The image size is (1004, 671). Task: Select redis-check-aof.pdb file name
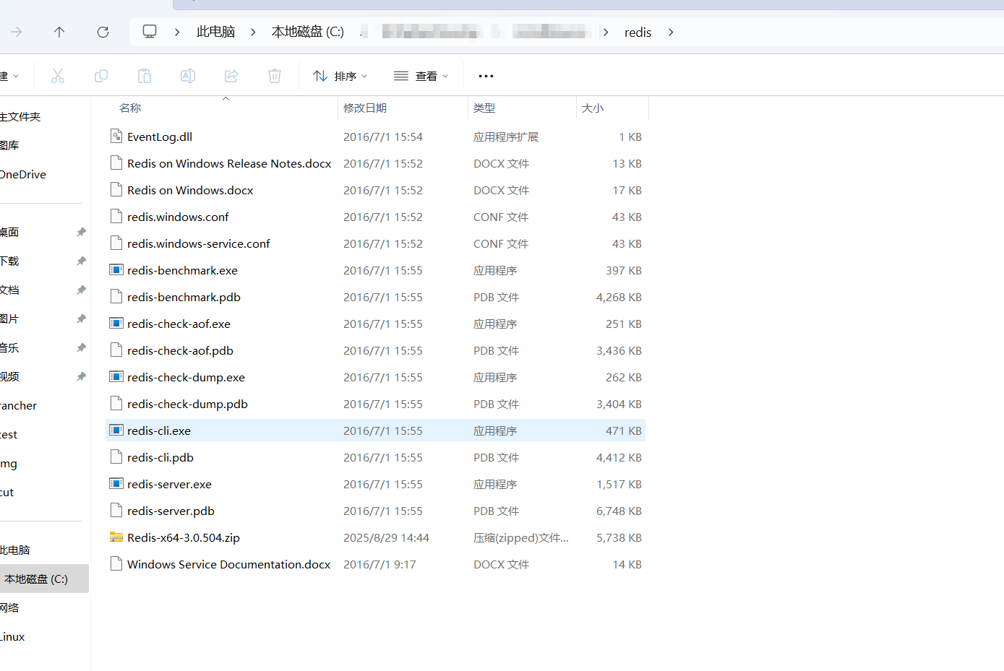click(x=180, y=350)
